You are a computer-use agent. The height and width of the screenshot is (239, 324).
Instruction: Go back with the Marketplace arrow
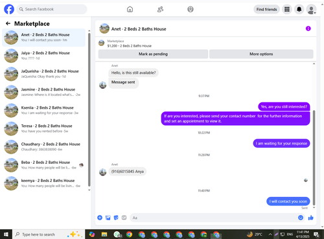coord(8,23)
